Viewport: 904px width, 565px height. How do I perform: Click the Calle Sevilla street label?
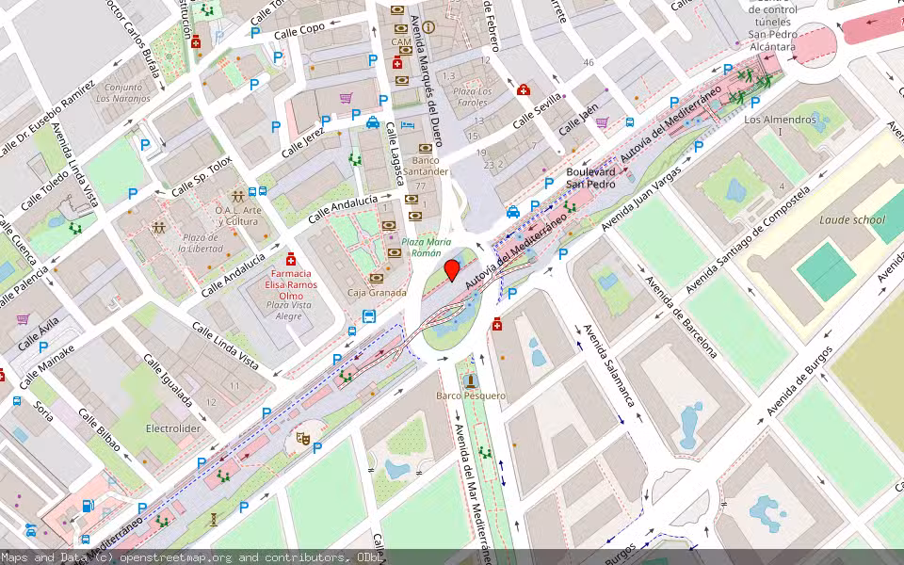[x=538, y=110]
